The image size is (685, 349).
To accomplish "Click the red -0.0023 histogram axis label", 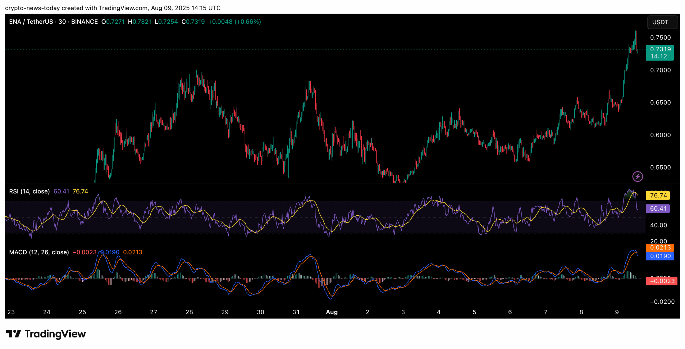I will pos(661,281).
